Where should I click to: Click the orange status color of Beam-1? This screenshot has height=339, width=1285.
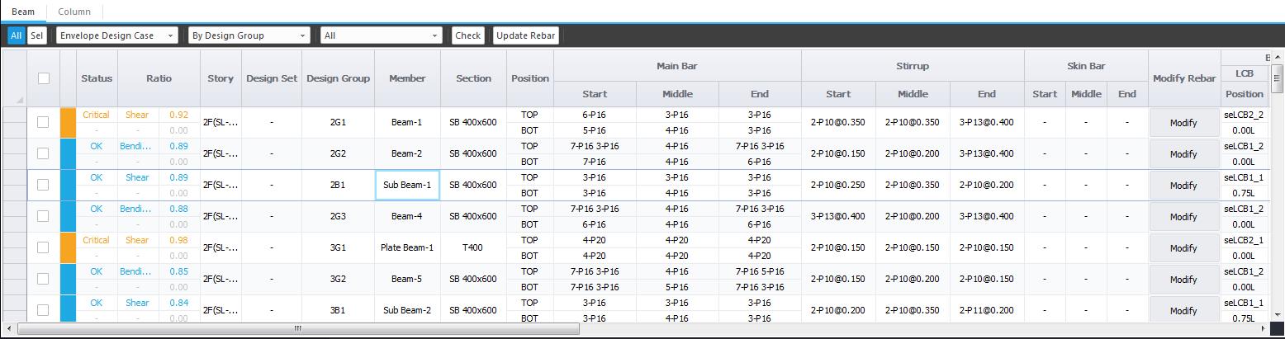pyautogui.click(x=68, y=122)
